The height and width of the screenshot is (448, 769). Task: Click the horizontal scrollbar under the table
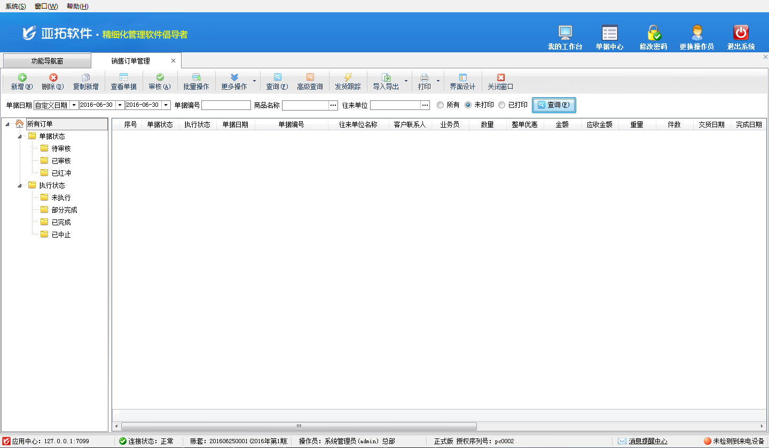click(299, 426)
